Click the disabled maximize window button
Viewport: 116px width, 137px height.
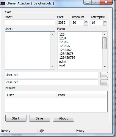pos(95,2)
